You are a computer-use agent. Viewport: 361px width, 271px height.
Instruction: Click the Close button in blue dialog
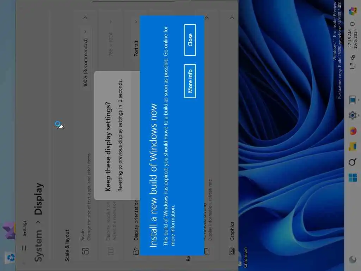pos(190,40)
